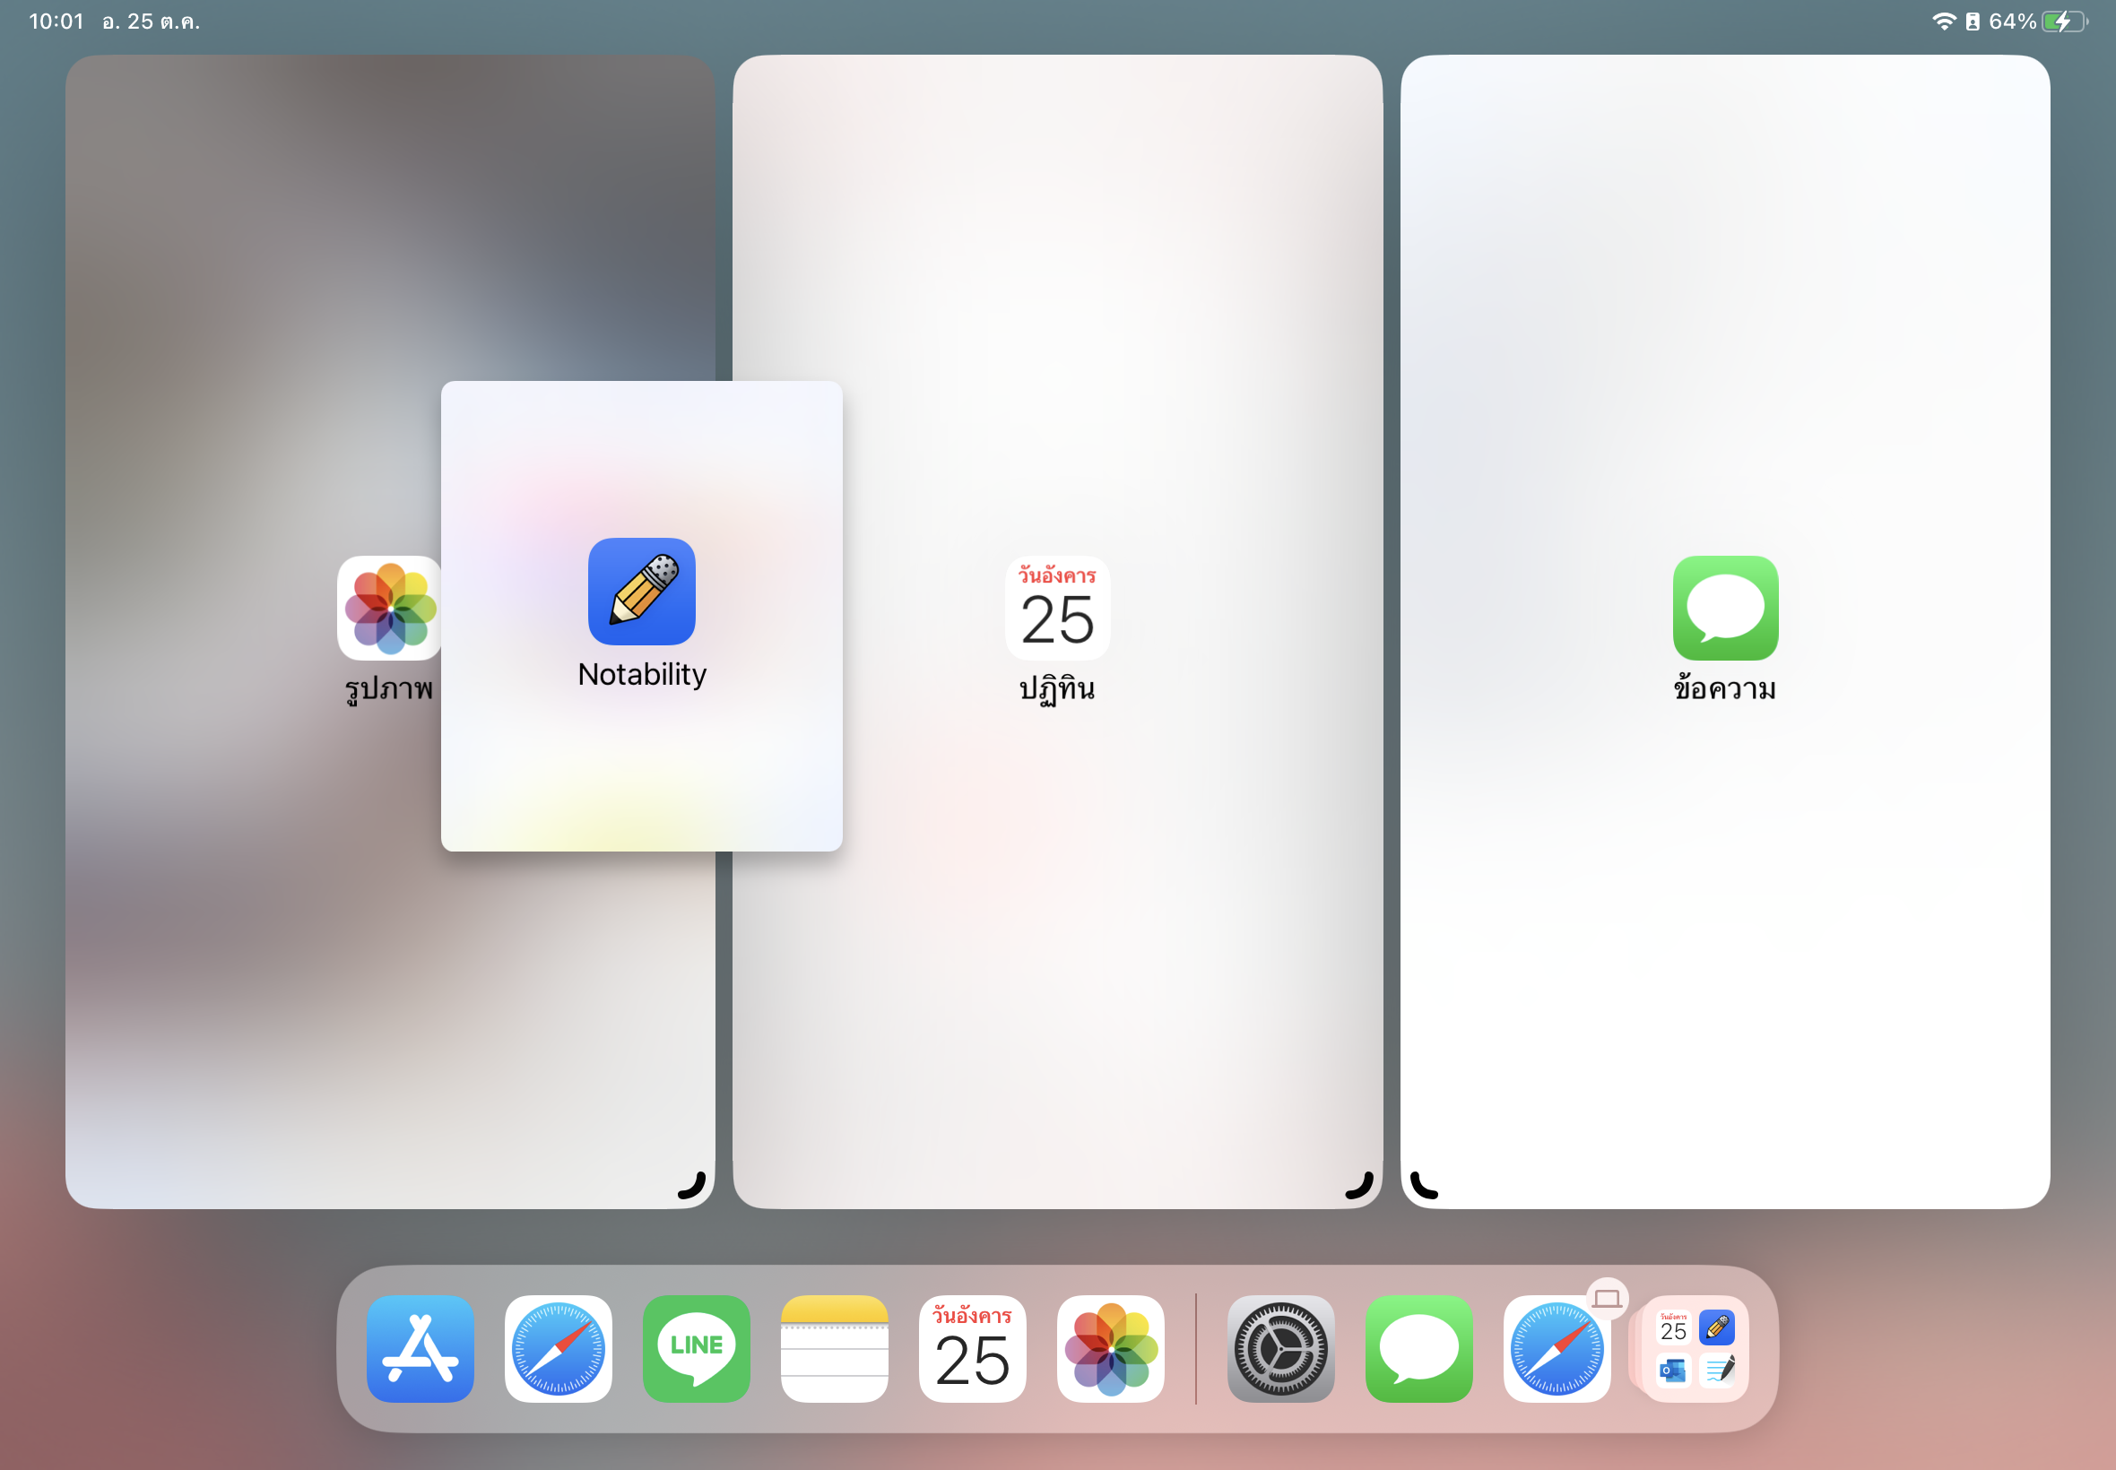Tap Calendar icon above ปฏิทิน label

pos(1057,608)
